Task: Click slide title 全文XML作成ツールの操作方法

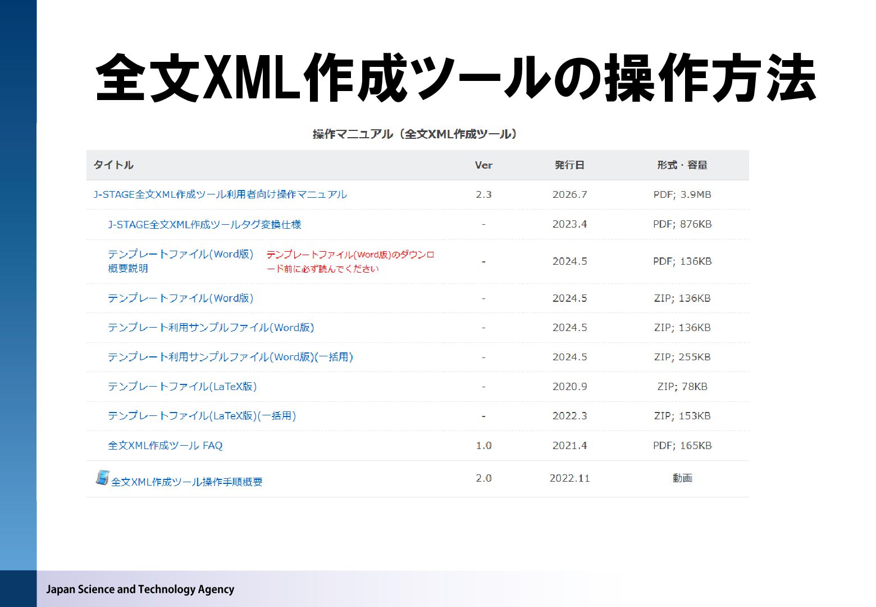Action: pyautogui.click(x=455, y=78)
